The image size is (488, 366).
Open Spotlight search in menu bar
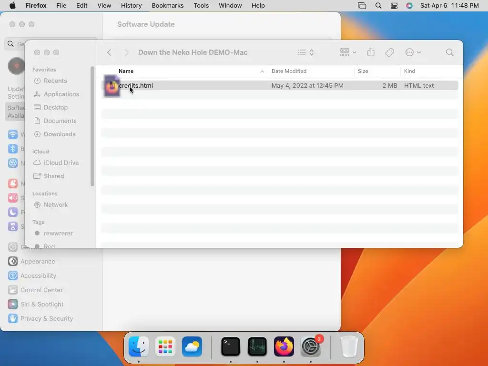[378, 6]
